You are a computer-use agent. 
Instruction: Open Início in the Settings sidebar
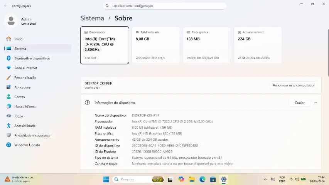click(x=37, y=39)
